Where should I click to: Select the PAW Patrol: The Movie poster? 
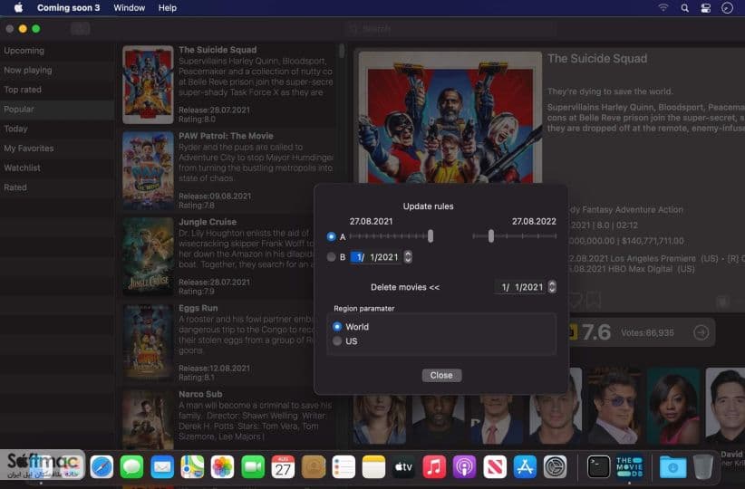pyautogui.click(x=148, y=170)
